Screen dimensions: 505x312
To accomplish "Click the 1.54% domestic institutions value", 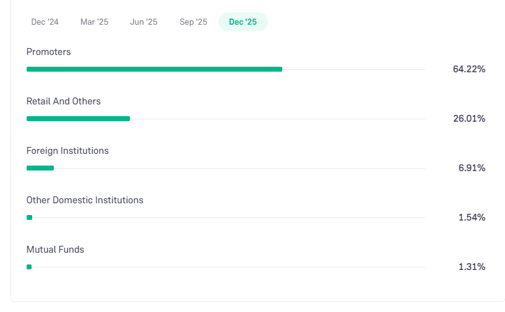I will click(x=472, y=217).
